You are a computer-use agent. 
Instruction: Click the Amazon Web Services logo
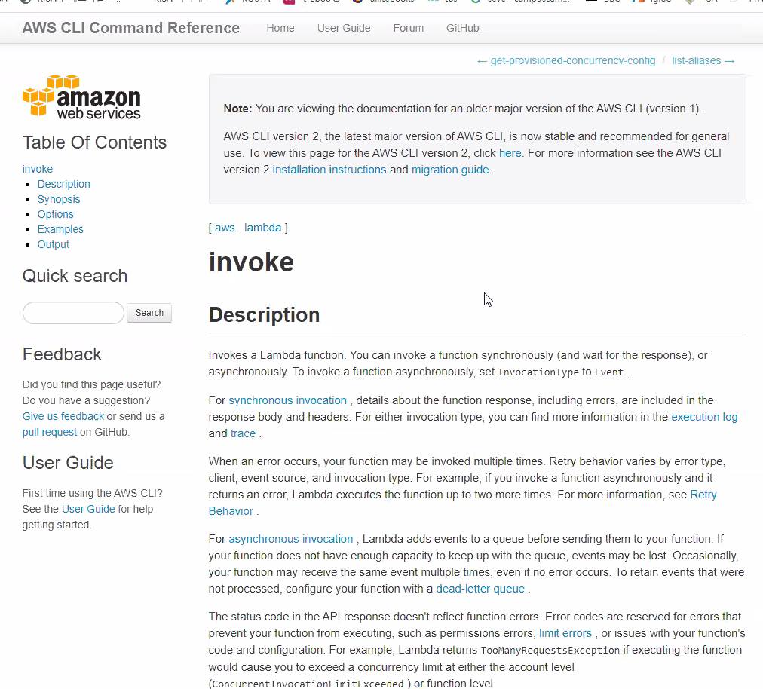(x=81, y=96)
